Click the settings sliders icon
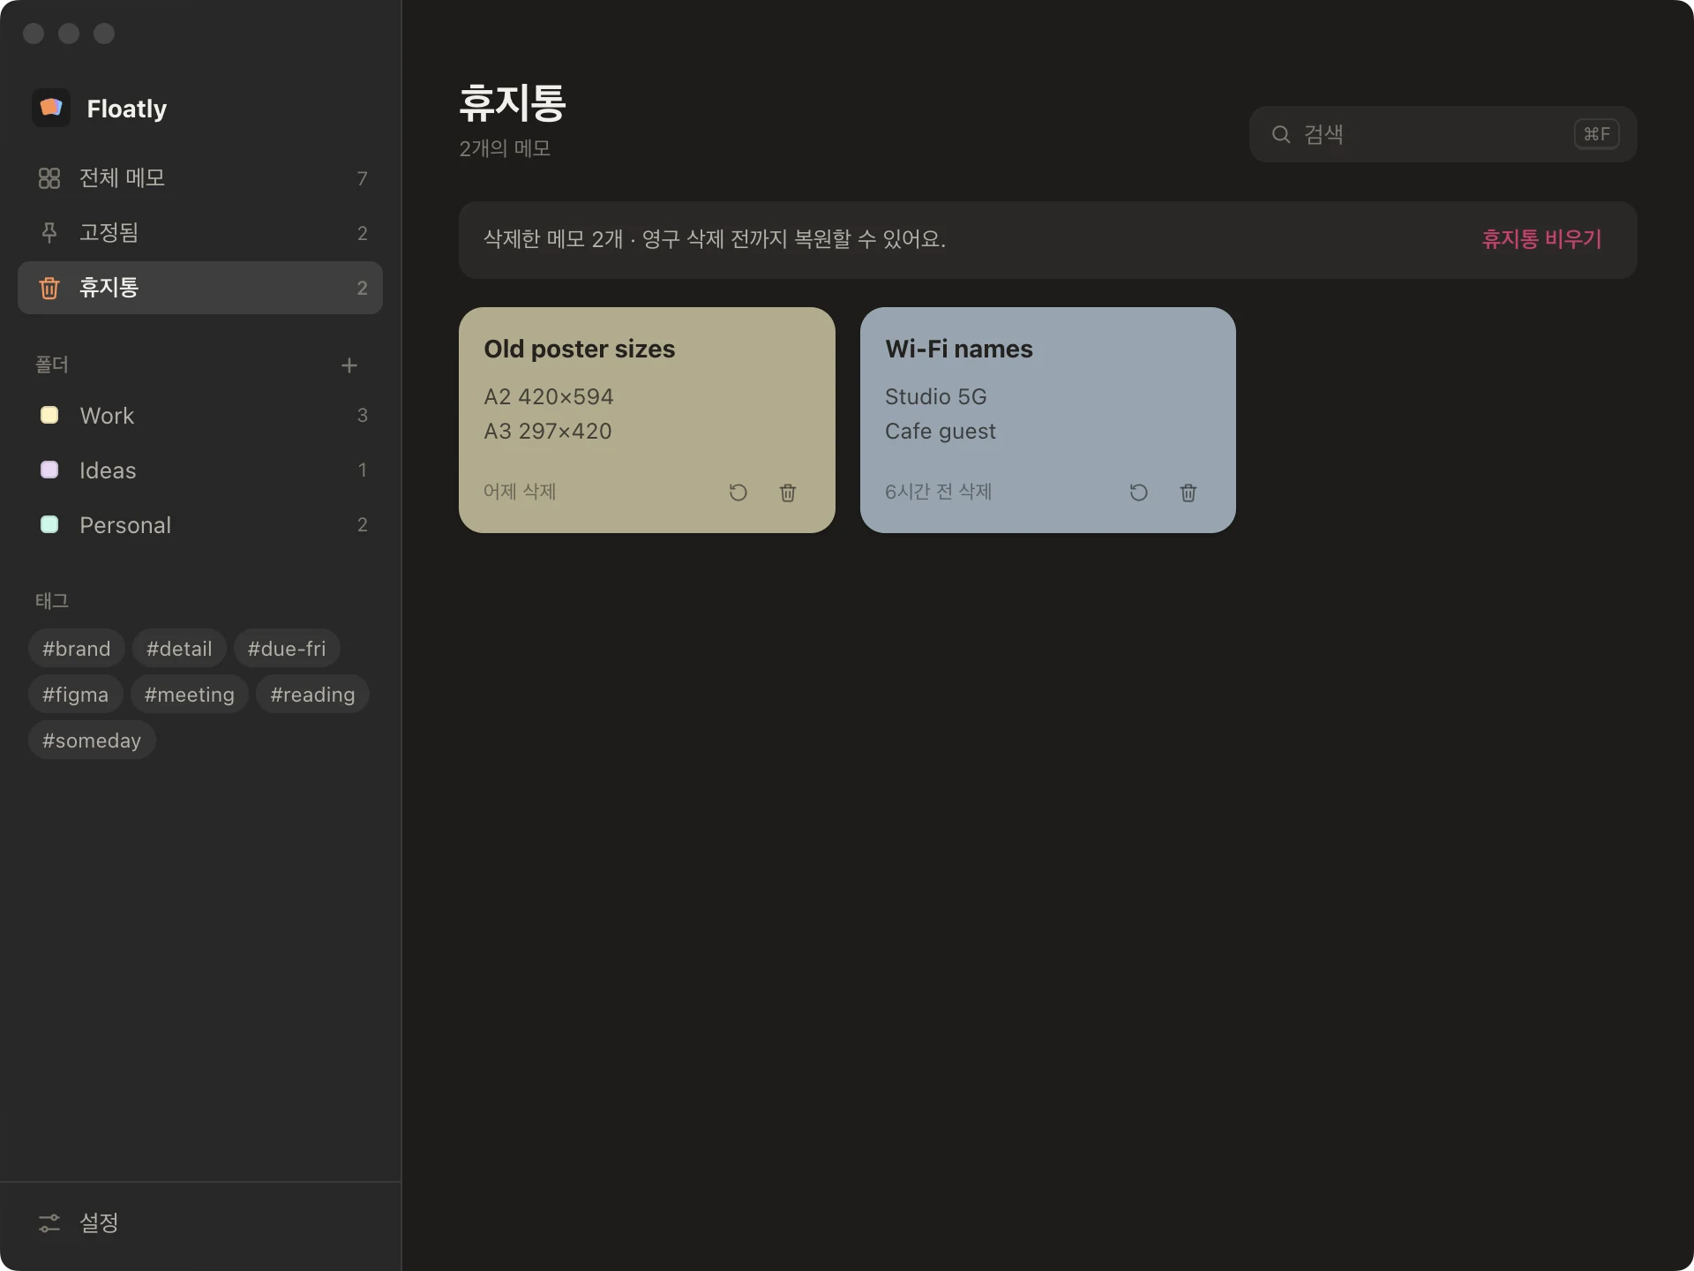Viewport: 1694px width, 1271px height. click(49, 1223)
